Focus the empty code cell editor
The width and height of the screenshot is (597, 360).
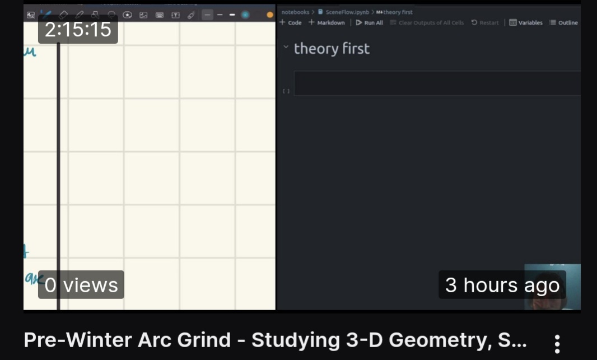pyautogui.click(x=437, y=83)
